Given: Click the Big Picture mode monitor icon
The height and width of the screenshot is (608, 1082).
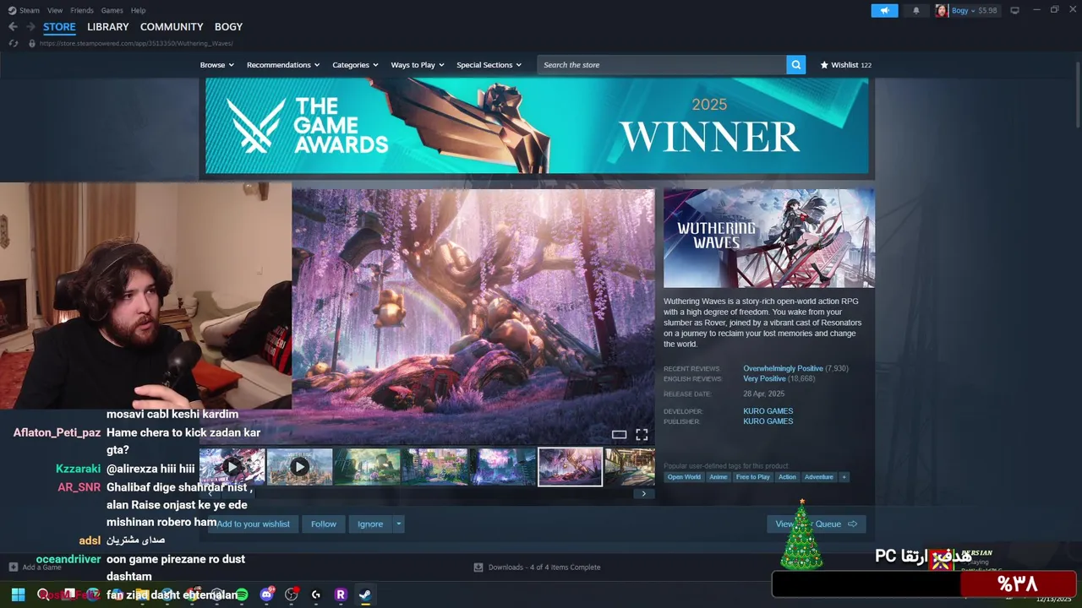Looking at the screenshot, I should pyautogui.click(x=1014, y=10).
